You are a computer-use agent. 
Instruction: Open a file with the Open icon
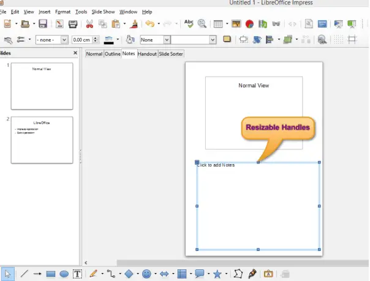pos(25,24)
